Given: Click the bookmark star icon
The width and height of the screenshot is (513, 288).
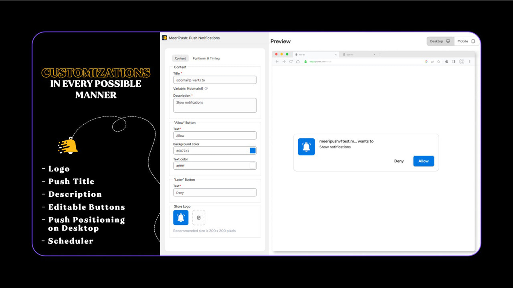Looking at the screenshot, I should [x=439, y=62].
